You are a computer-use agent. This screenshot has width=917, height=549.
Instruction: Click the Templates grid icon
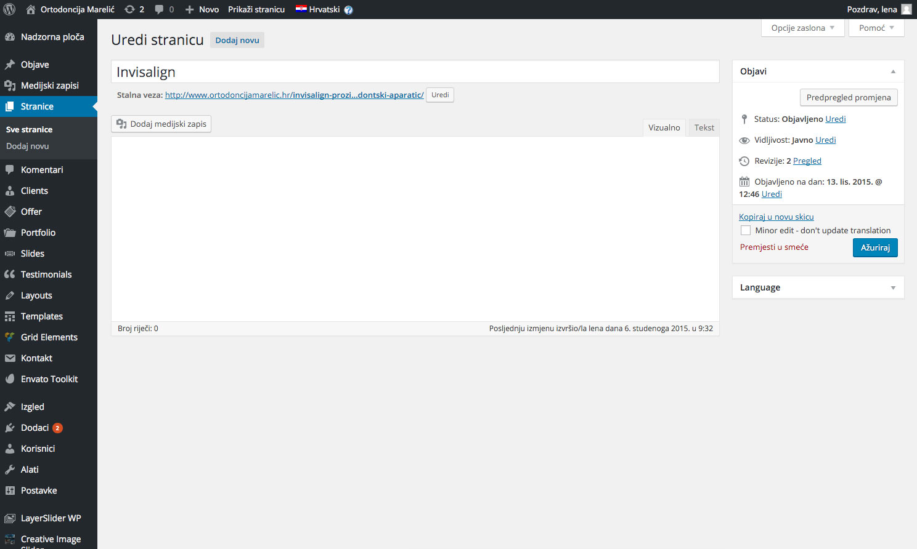[x=10, y=316]
